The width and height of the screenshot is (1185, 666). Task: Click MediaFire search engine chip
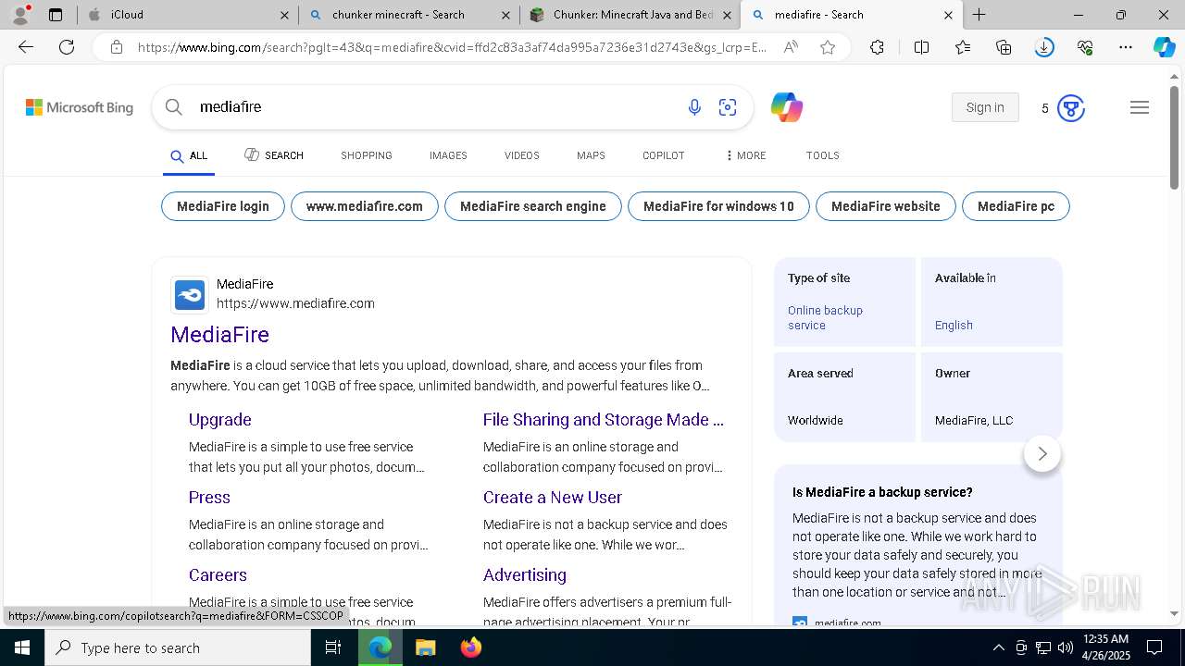[x=533, y=206]
